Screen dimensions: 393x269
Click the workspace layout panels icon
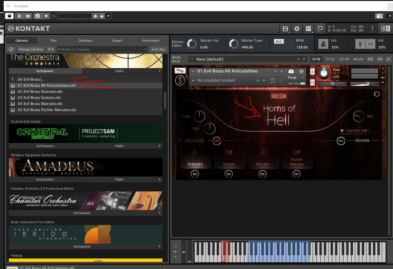pyautogui.click(x=308, y=28)
